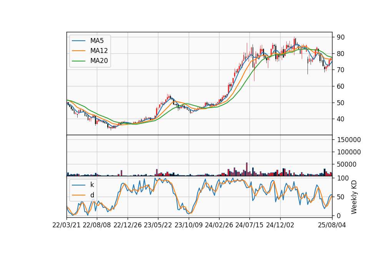Click the 24/02/26 date tick label
The width and height of the screenshot is (369, 265).
point(219,225)
